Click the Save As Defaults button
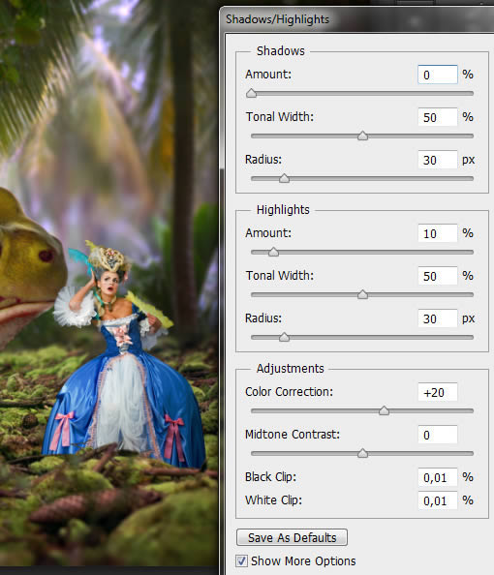Screen dimensions: 494x575 (x=292, y=537)
